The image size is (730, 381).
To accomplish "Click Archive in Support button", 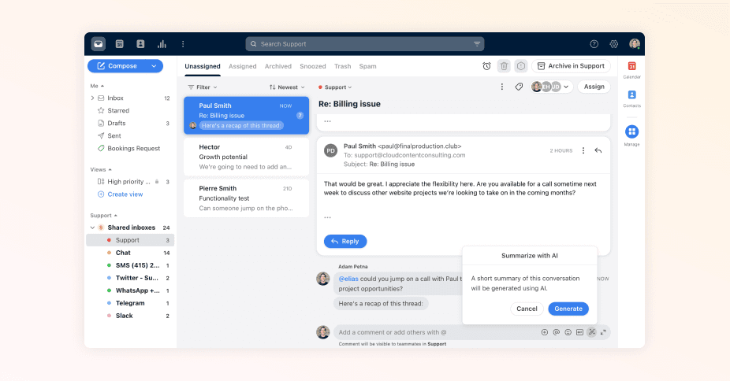I will 572,66.
